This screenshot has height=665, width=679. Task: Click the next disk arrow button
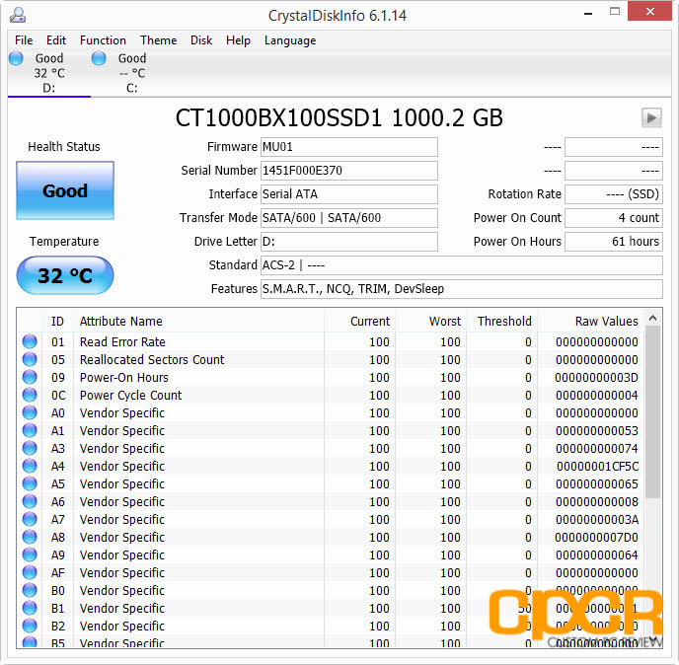(651, 117)
